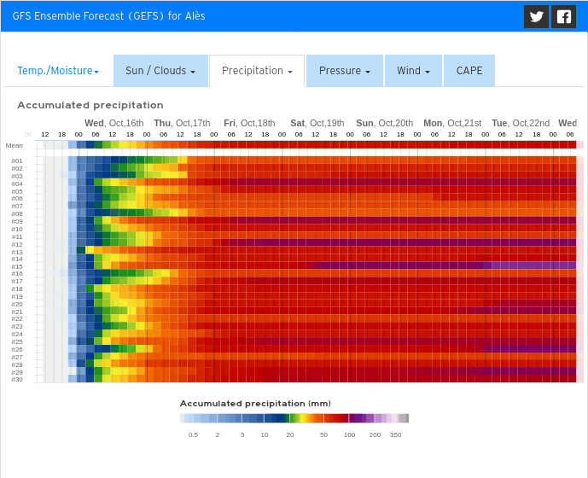Share forecast via Facebook icon

tap(563, 16)
